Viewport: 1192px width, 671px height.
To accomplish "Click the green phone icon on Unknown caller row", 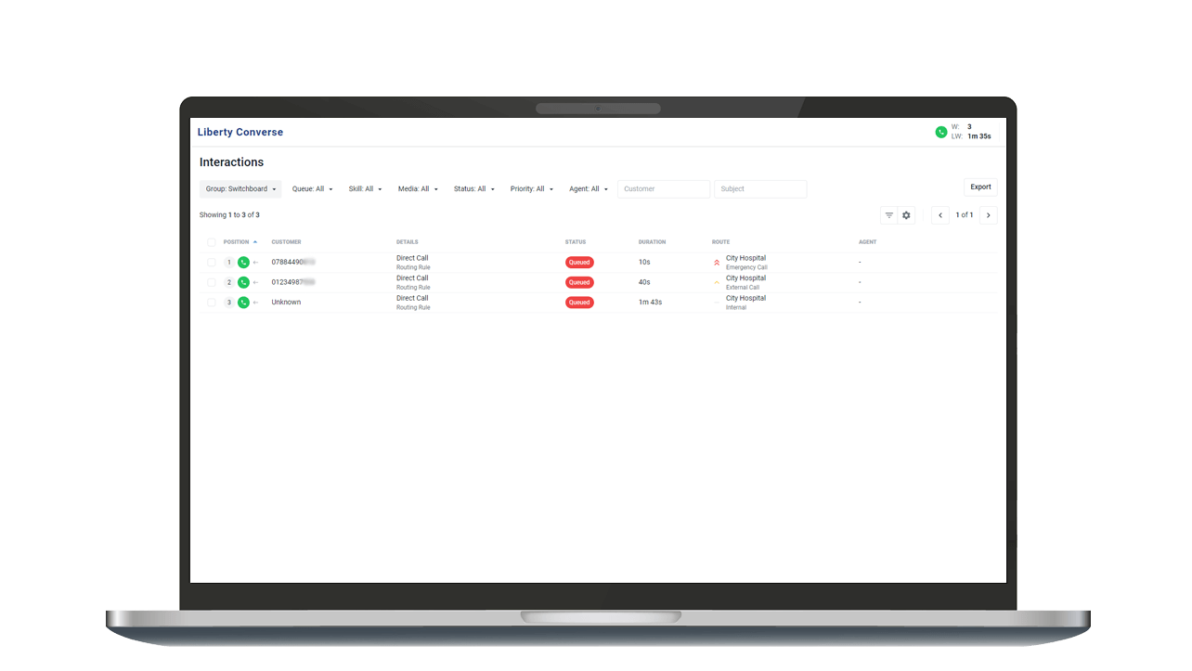I will pos(244,302).
